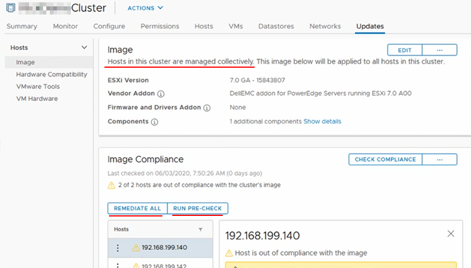Open the ACTIONS dropdown menu
471x268 pixels.
coord(146,8)
